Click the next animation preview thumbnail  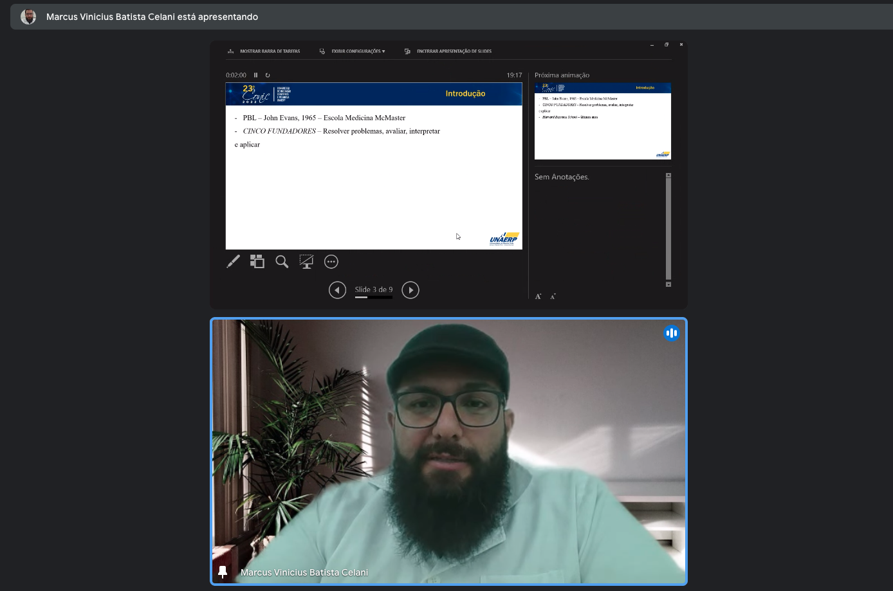click(602, 121)
